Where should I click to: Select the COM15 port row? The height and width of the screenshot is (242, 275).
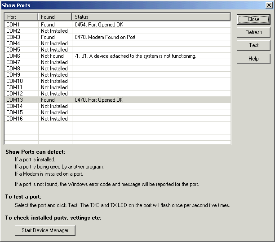(x=118, y=112)
